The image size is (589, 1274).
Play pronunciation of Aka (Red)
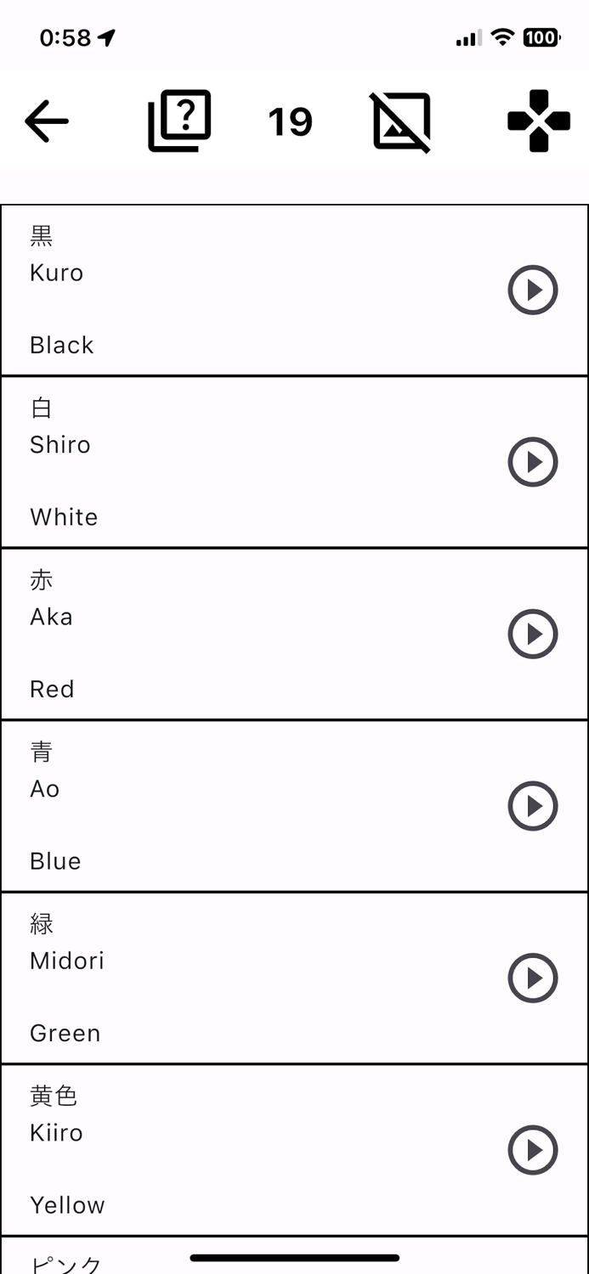point(533,634)
